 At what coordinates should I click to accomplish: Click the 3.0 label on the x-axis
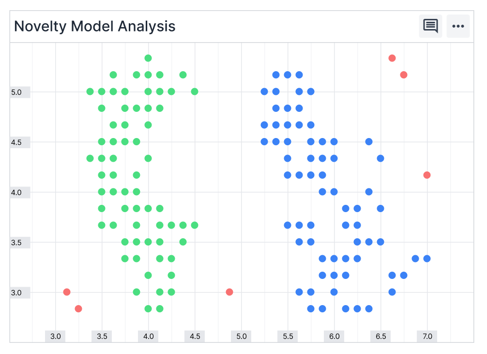[56, 336]
